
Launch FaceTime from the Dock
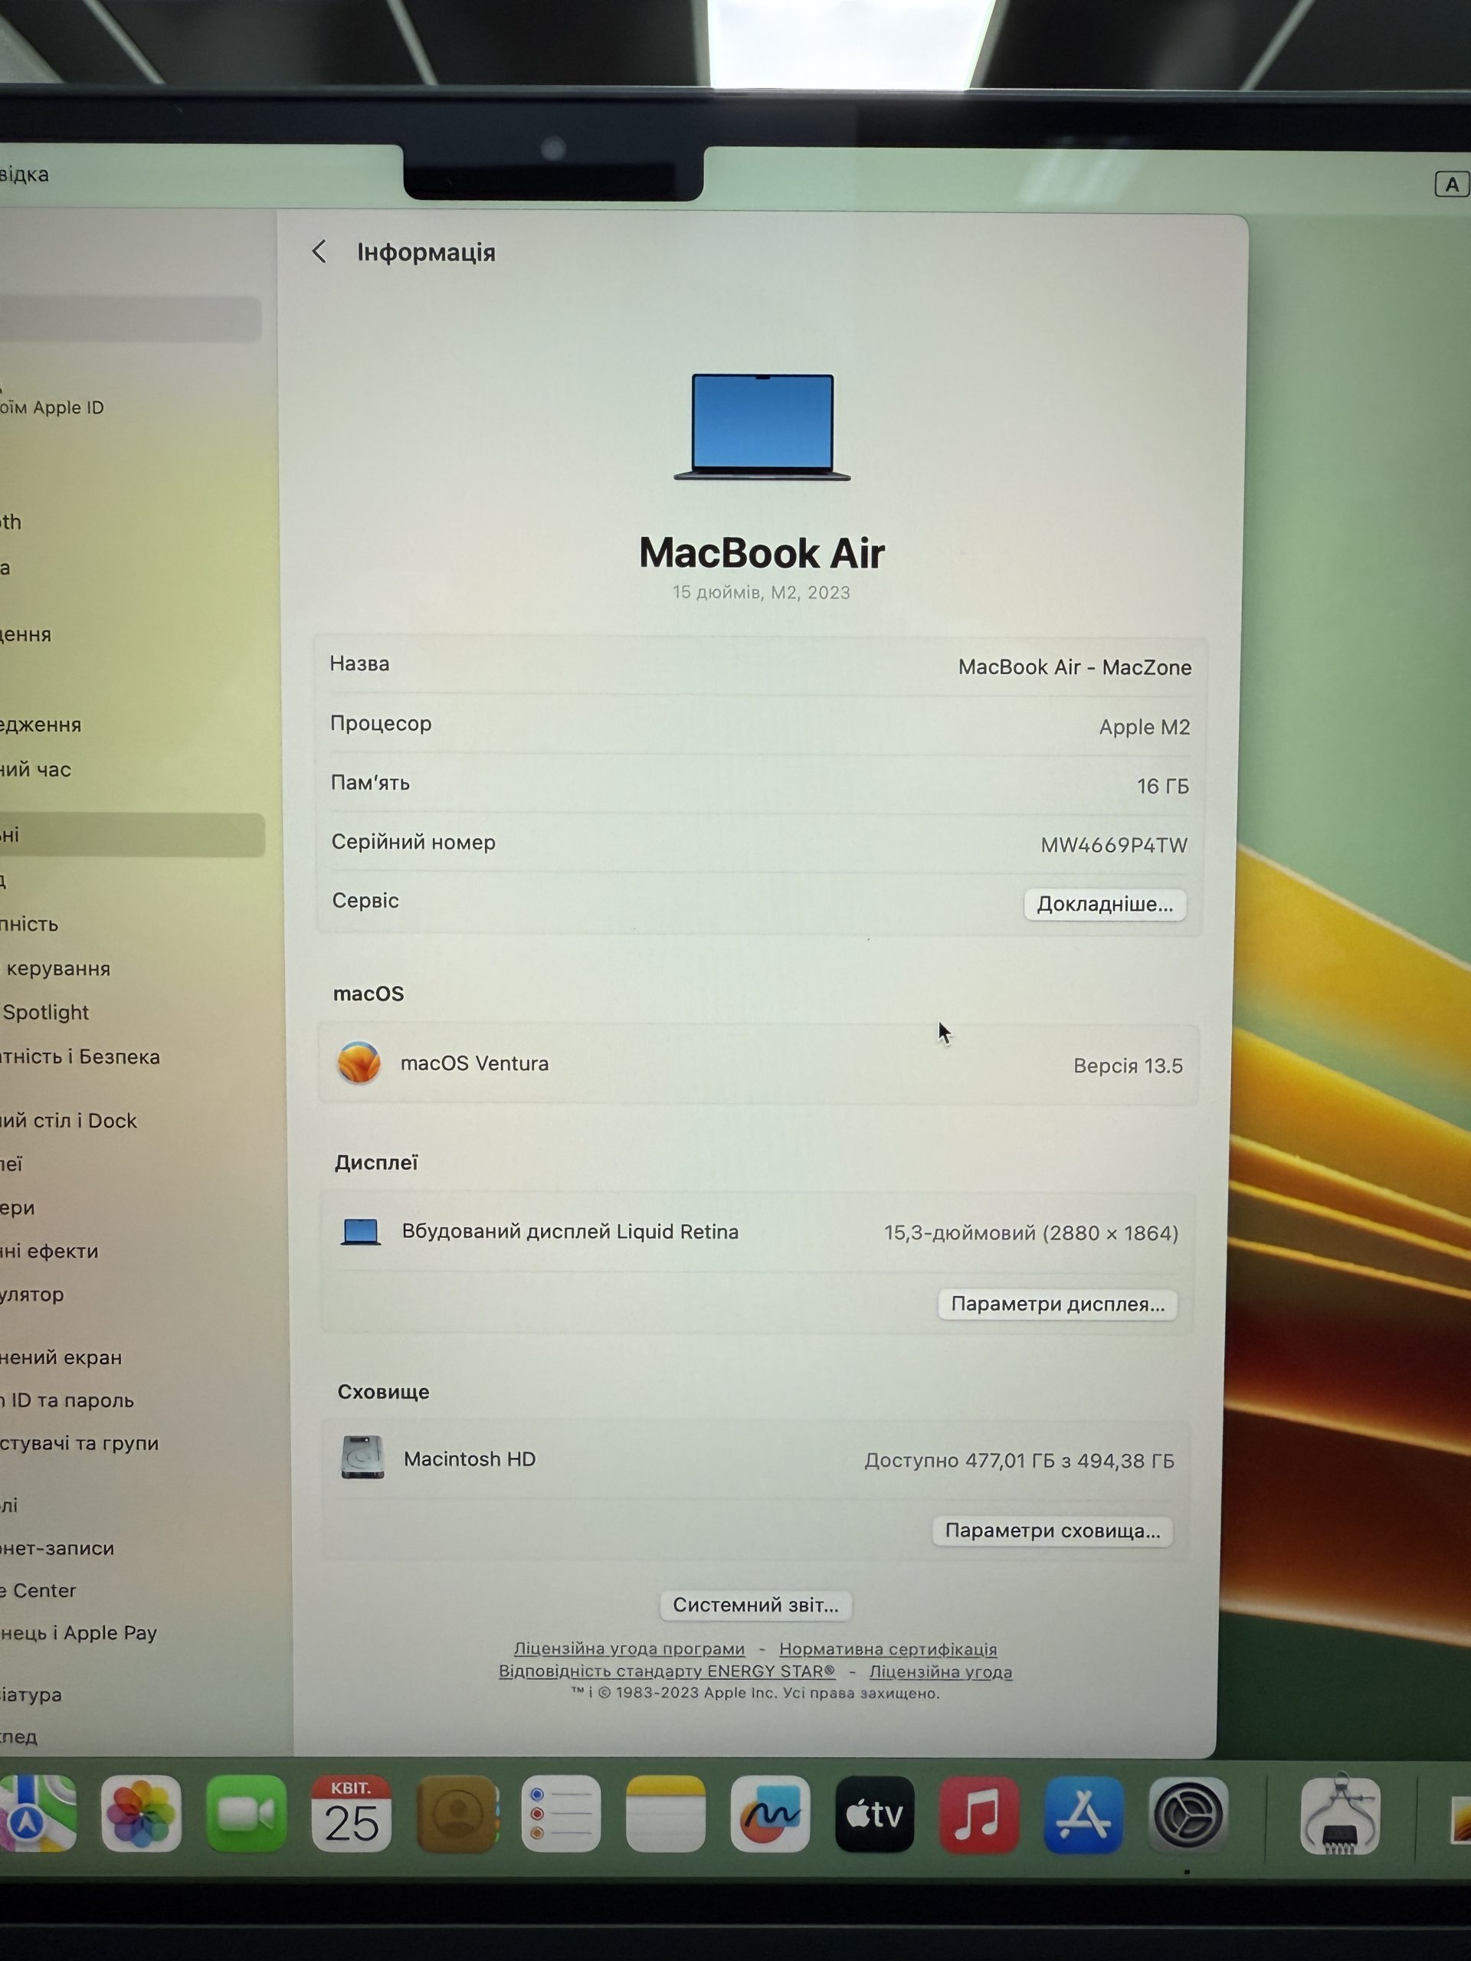point(247,1814)
